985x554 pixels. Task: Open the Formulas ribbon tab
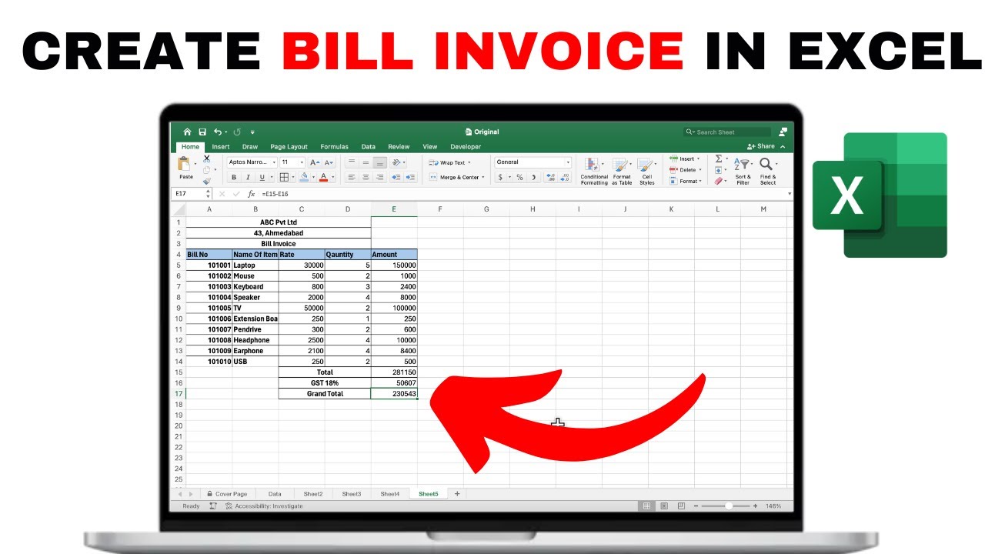(x=334, y=146)
